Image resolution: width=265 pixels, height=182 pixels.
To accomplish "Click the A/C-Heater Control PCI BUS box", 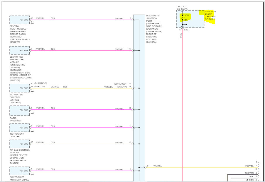I will point(20,88).
